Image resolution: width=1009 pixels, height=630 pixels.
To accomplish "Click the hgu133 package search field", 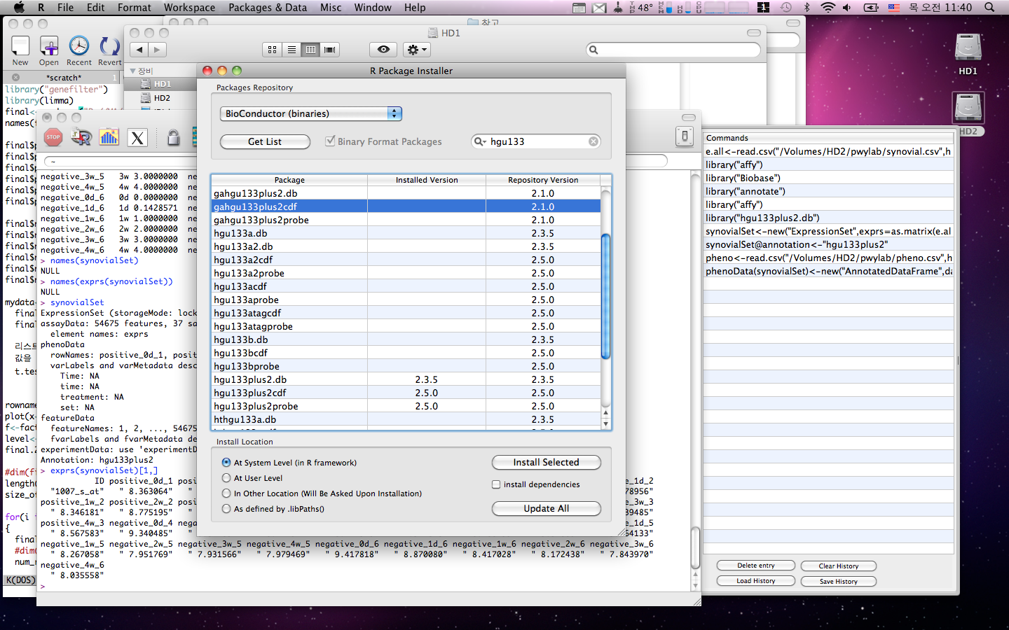I will point(536,141).
